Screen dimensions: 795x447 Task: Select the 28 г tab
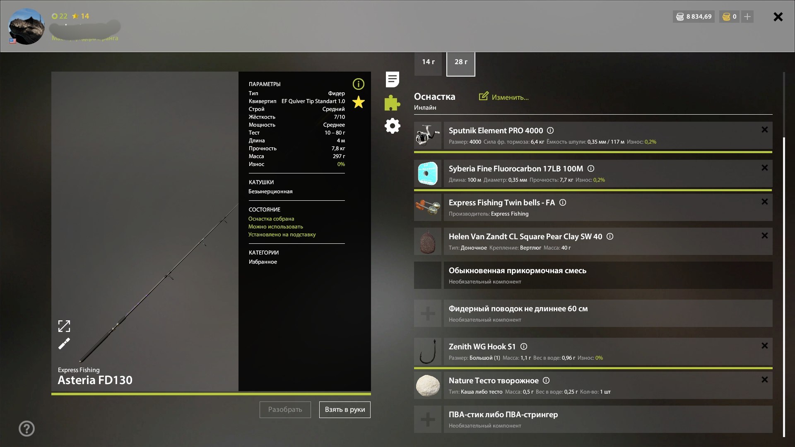(460, 62)
